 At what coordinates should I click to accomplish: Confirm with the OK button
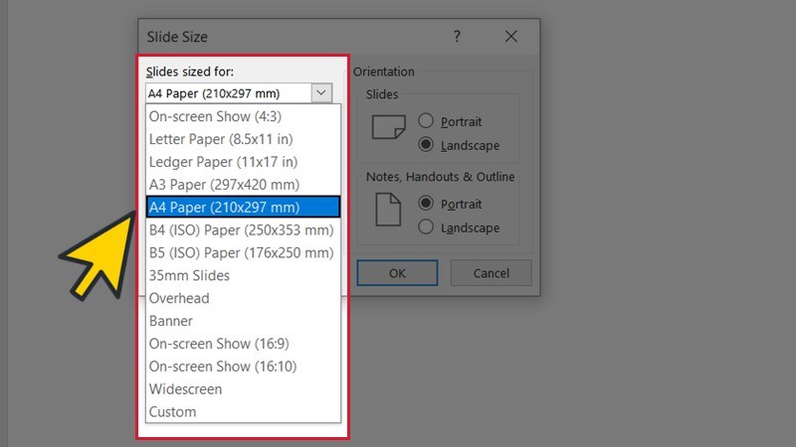click(397, 273)
